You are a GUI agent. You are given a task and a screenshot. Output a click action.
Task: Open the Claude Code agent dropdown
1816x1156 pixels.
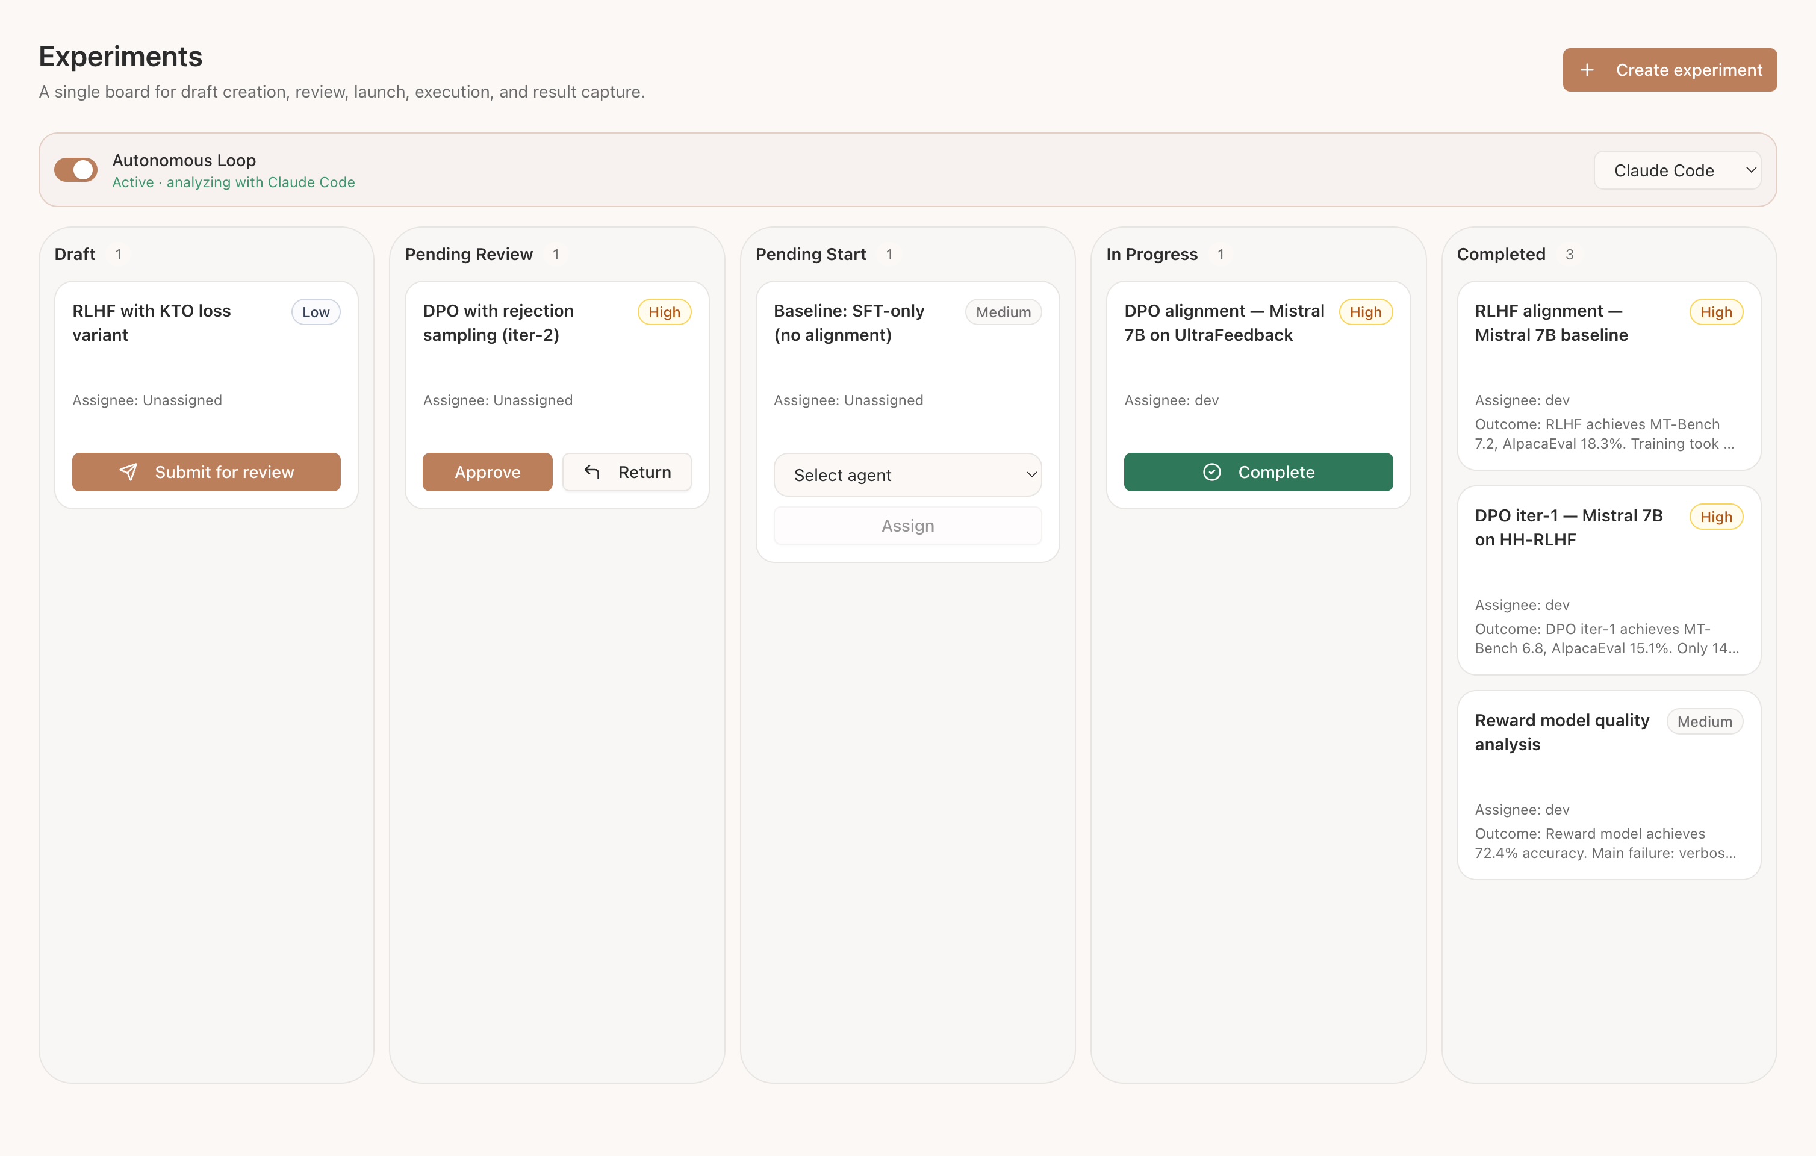[1678, 170]
